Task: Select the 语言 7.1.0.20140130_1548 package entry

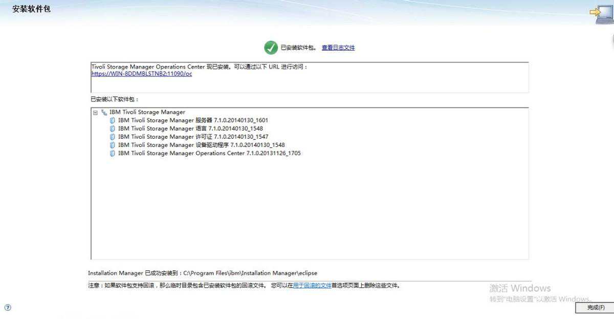Action: click(x=190, y=129)
